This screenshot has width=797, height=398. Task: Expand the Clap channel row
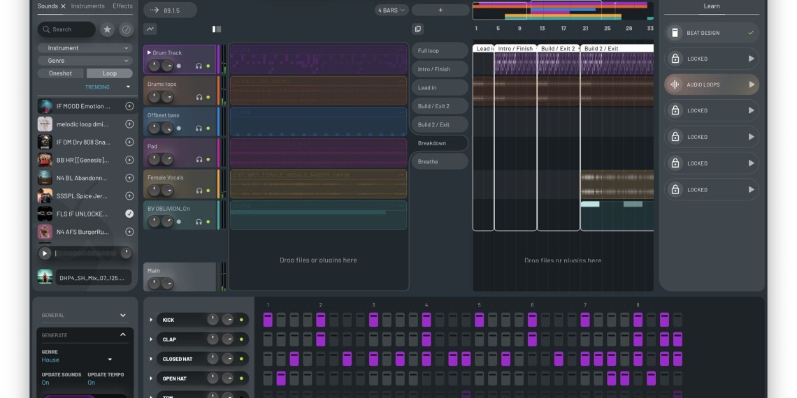[151, 339]
